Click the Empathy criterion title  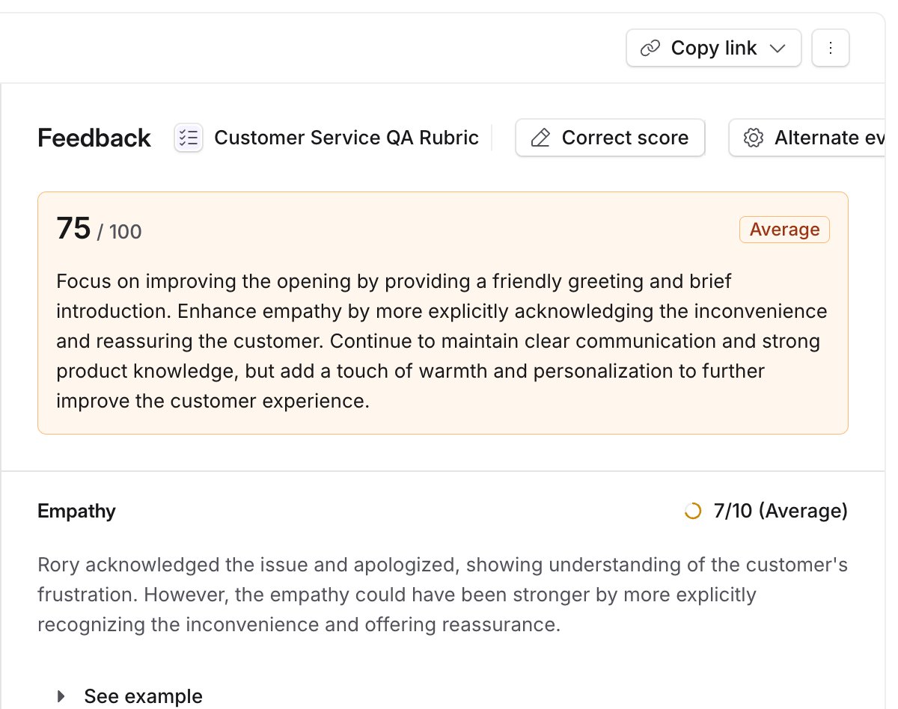[76, 512]
